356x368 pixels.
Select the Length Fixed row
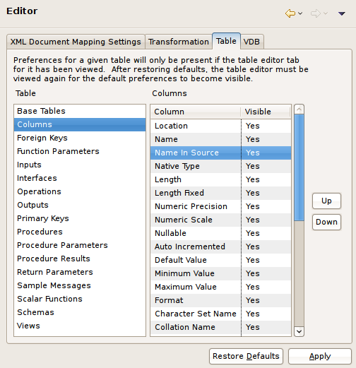[x=221, y=193]
